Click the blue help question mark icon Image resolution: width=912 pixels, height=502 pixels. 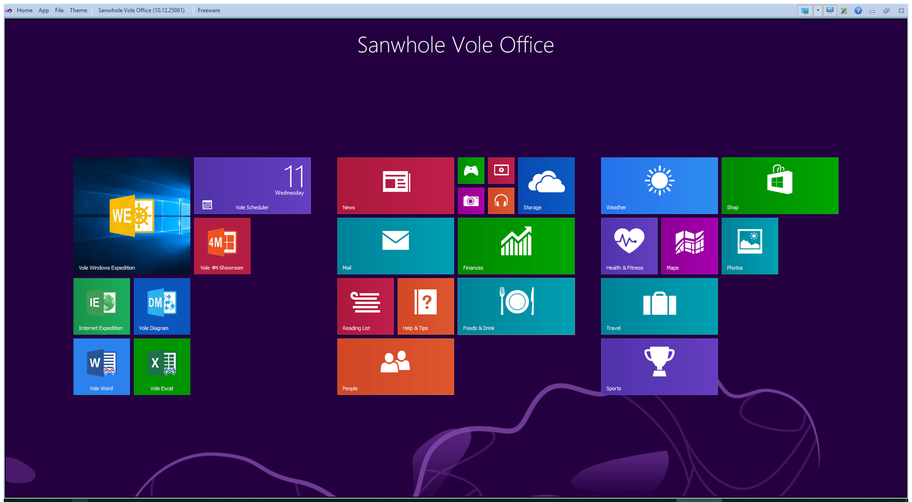tap(858, 10)
